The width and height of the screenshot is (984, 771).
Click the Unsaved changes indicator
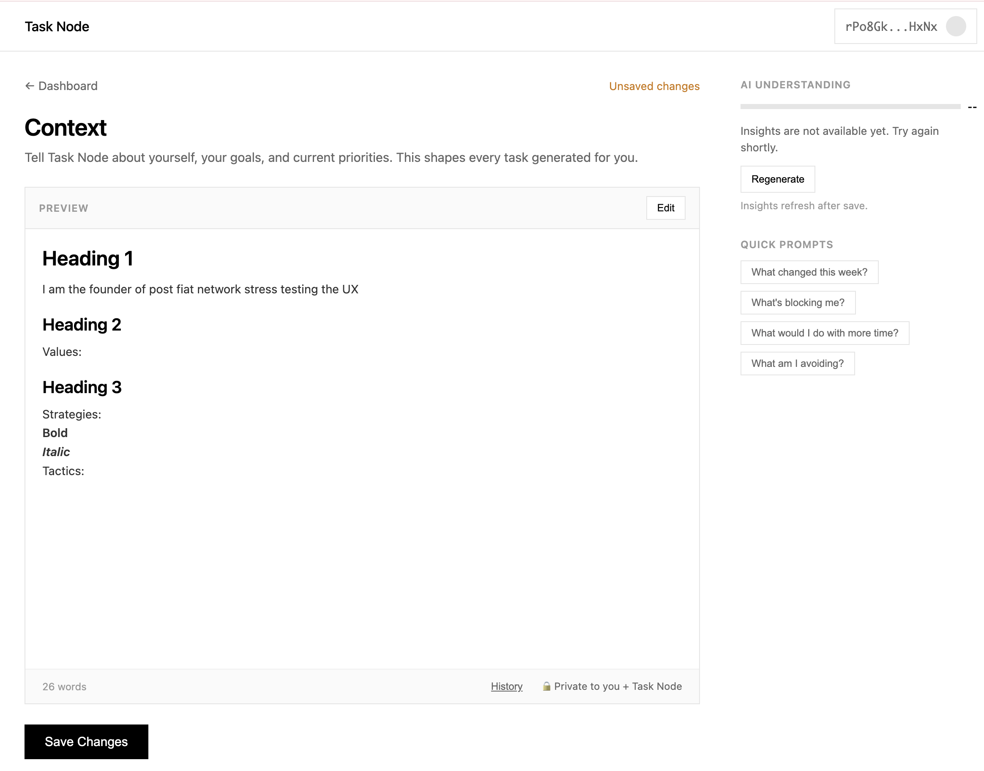[654, 86]
